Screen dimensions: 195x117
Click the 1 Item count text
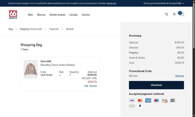click(24, 49)
